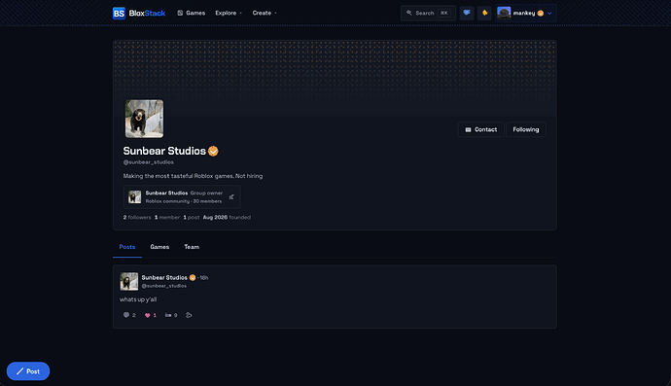Select the @sunbear_studios handle under the title

click(149, 162)
